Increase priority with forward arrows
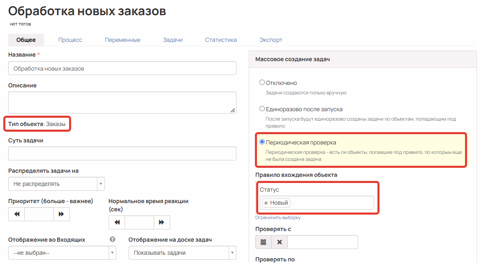 (x=61, y=214)
